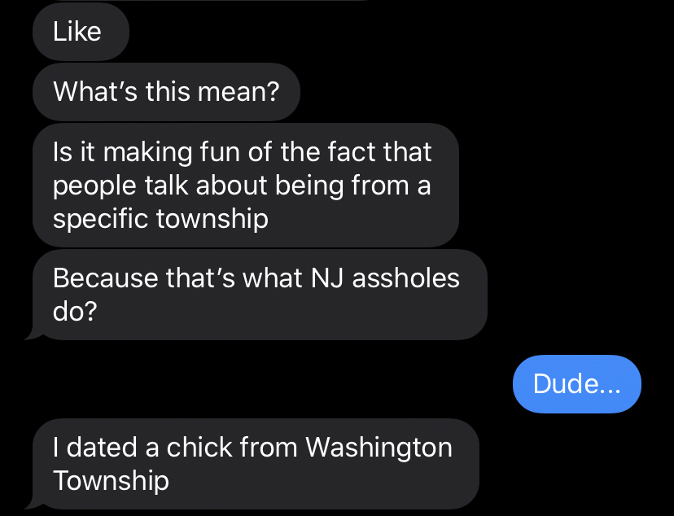Click the word "NJ" in the received message
Viewport: 674px width, 516px height.
[330, 278]
